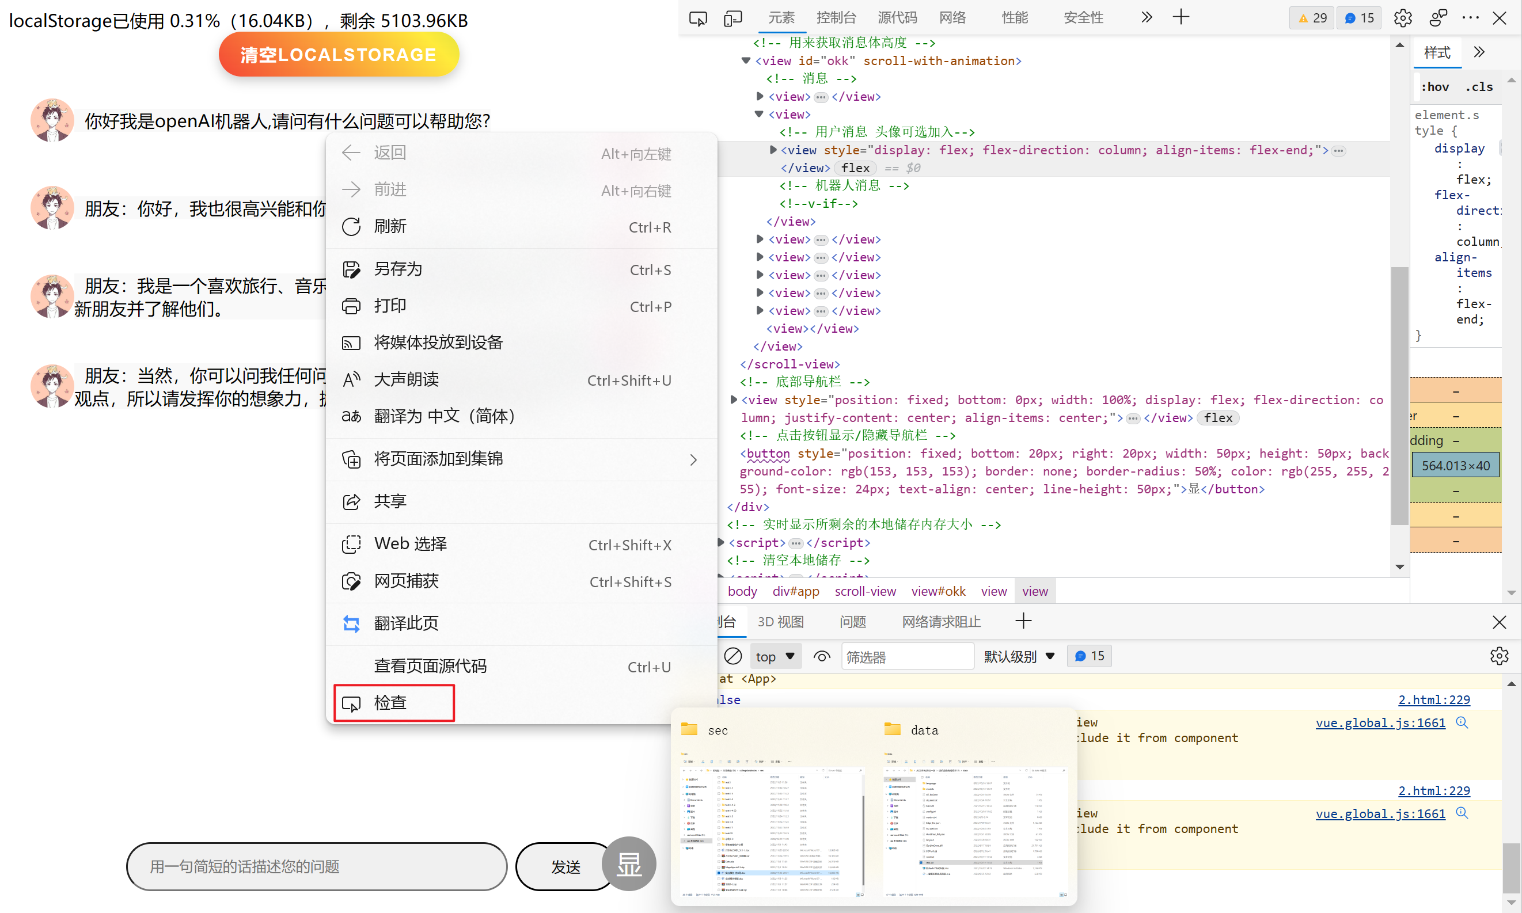Open the 3D 视图 drawer tab
Viewport: 1522px width, 913px height.
pos(780,622)
